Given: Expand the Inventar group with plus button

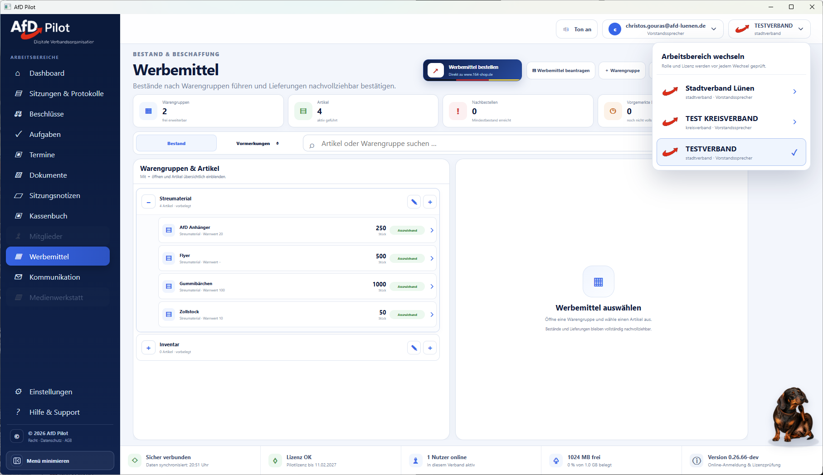Looking at the screenshot, I should (x=148, y=348).
